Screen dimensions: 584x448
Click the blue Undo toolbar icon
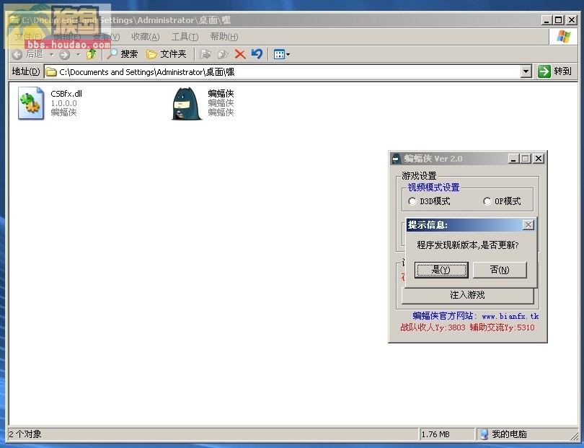coord(257,54)
